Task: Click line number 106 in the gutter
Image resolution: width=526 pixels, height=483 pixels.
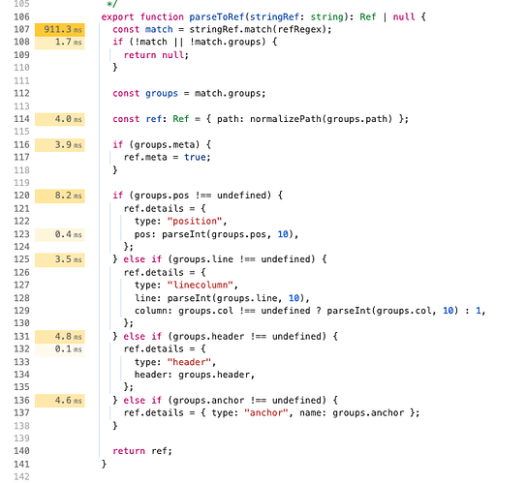Action: click(x=21, y=16)
